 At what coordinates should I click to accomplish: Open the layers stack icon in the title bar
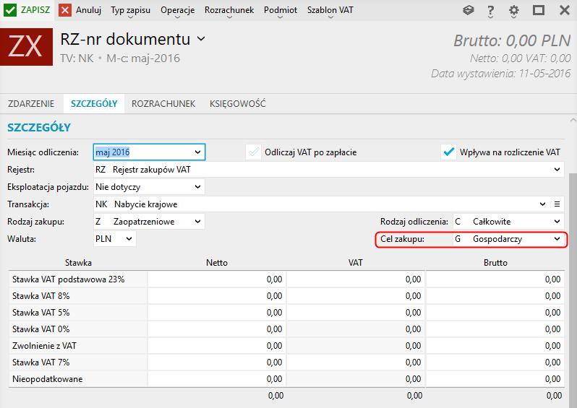pyautogui.click(x=468, y=10)
